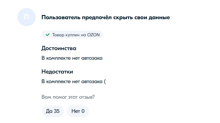Click the word 'отзыв?' in the helpfulness prompt
This screenshot has width=220, height=123.
pyautogui.click(x=87, y=97)
